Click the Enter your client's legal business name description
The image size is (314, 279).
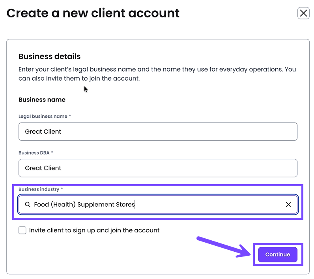point(157,74)
